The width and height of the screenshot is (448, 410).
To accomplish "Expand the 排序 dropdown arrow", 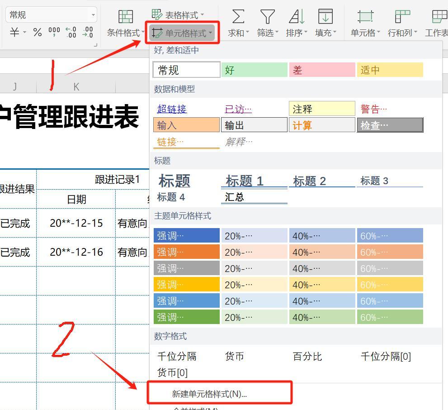I will pyautogui.click(x=306, y=32).
